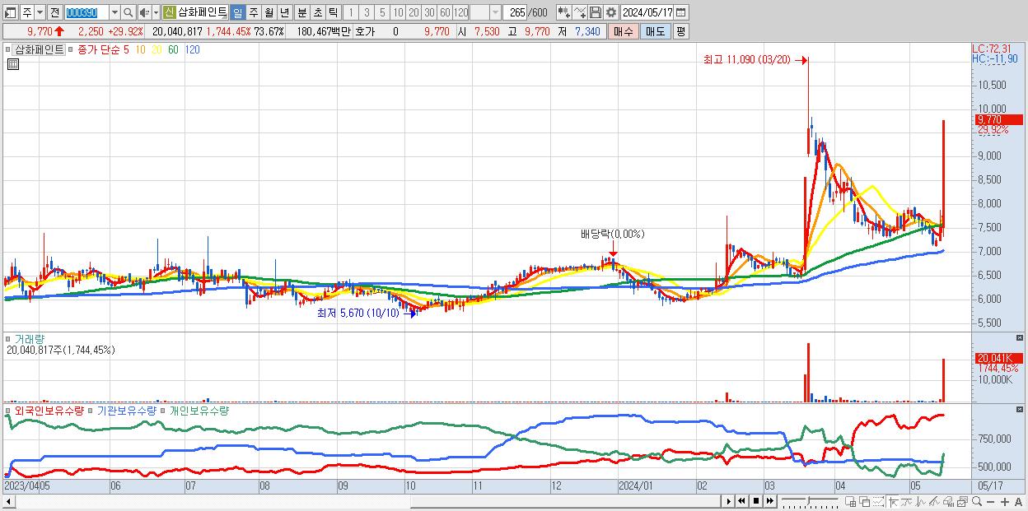
Task: Select the 주 weekly period toggle
Action: [253, 12]
